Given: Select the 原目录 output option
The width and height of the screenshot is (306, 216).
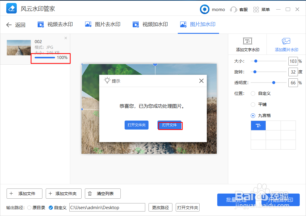Looking at the screenshot, I should click(29, 207).
